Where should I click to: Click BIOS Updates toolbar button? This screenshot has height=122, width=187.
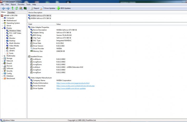point(64,8)
